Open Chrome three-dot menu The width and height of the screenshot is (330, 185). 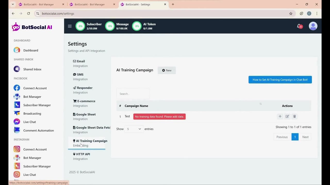point(317,13)
